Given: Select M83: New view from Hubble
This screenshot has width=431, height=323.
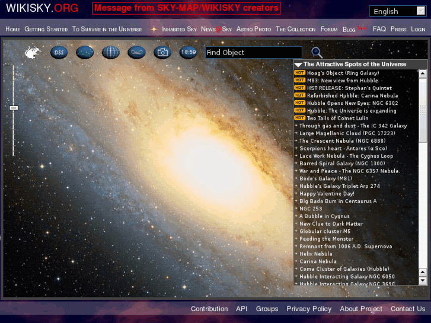Looking at the screenshot, I should pyautogui.click(x=343, y=81).
